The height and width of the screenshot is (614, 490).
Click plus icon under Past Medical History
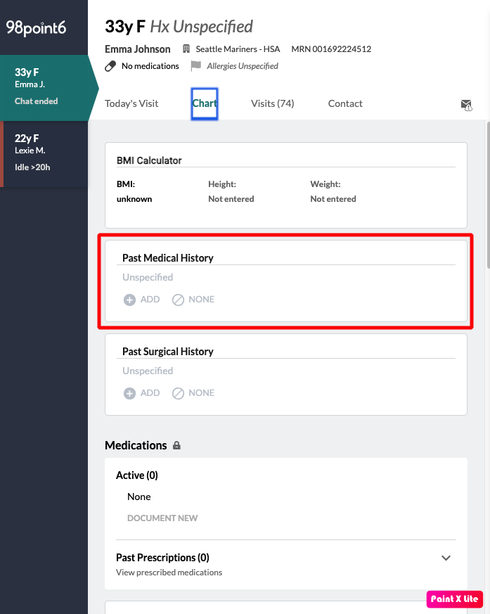coord(129,300)
